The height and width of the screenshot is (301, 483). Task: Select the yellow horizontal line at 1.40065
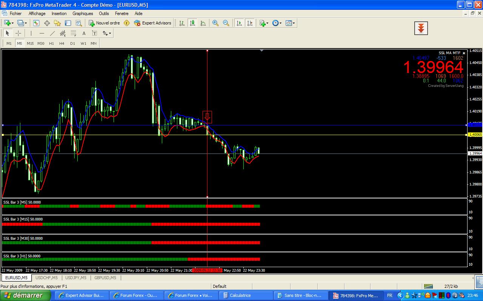click(x=113, y=135)
